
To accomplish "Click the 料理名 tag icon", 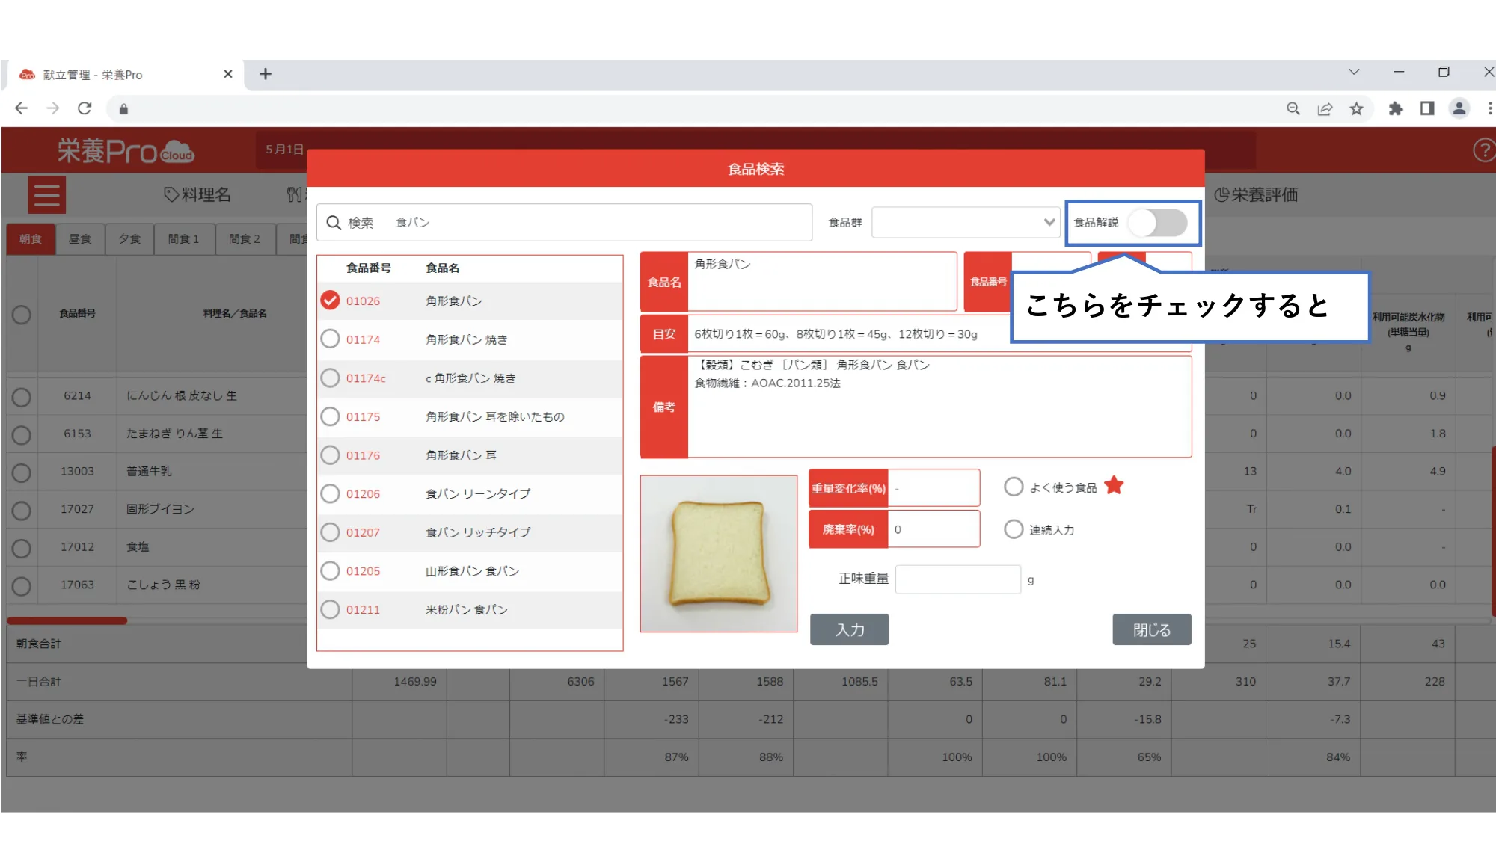I will 171,195.
